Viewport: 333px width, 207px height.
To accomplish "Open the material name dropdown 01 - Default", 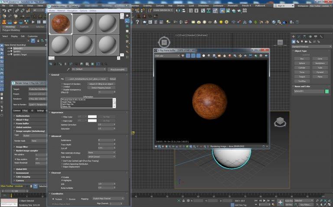I will pyautogui.click(x=89, y=69).
